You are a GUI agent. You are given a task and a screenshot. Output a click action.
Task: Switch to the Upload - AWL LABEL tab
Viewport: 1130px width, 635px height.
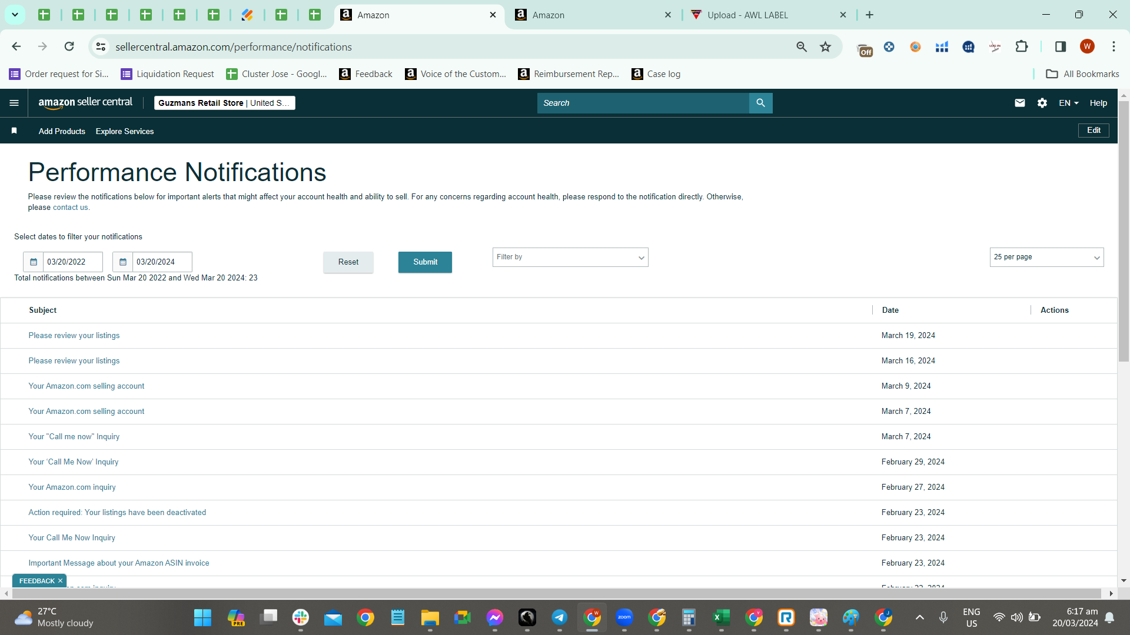point(769,15)
